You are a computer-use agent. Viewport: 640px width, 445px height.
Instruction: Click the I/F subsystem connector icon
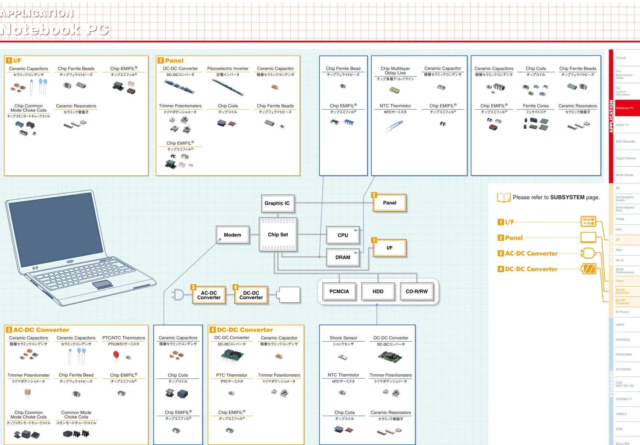click(588, 221)
